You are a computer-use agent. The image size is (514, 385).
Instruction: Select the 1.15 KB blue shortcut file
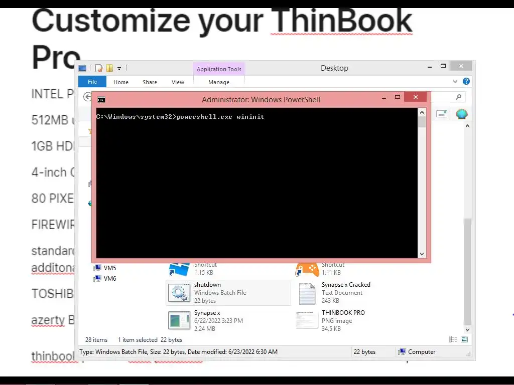pyautogui.click(x=179, y=269)
